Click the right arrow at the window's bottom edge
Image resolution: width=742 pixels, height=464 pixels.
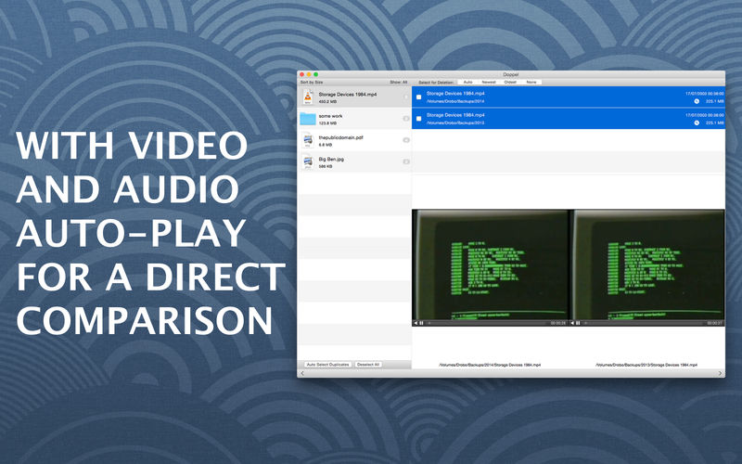coord(721,374)
